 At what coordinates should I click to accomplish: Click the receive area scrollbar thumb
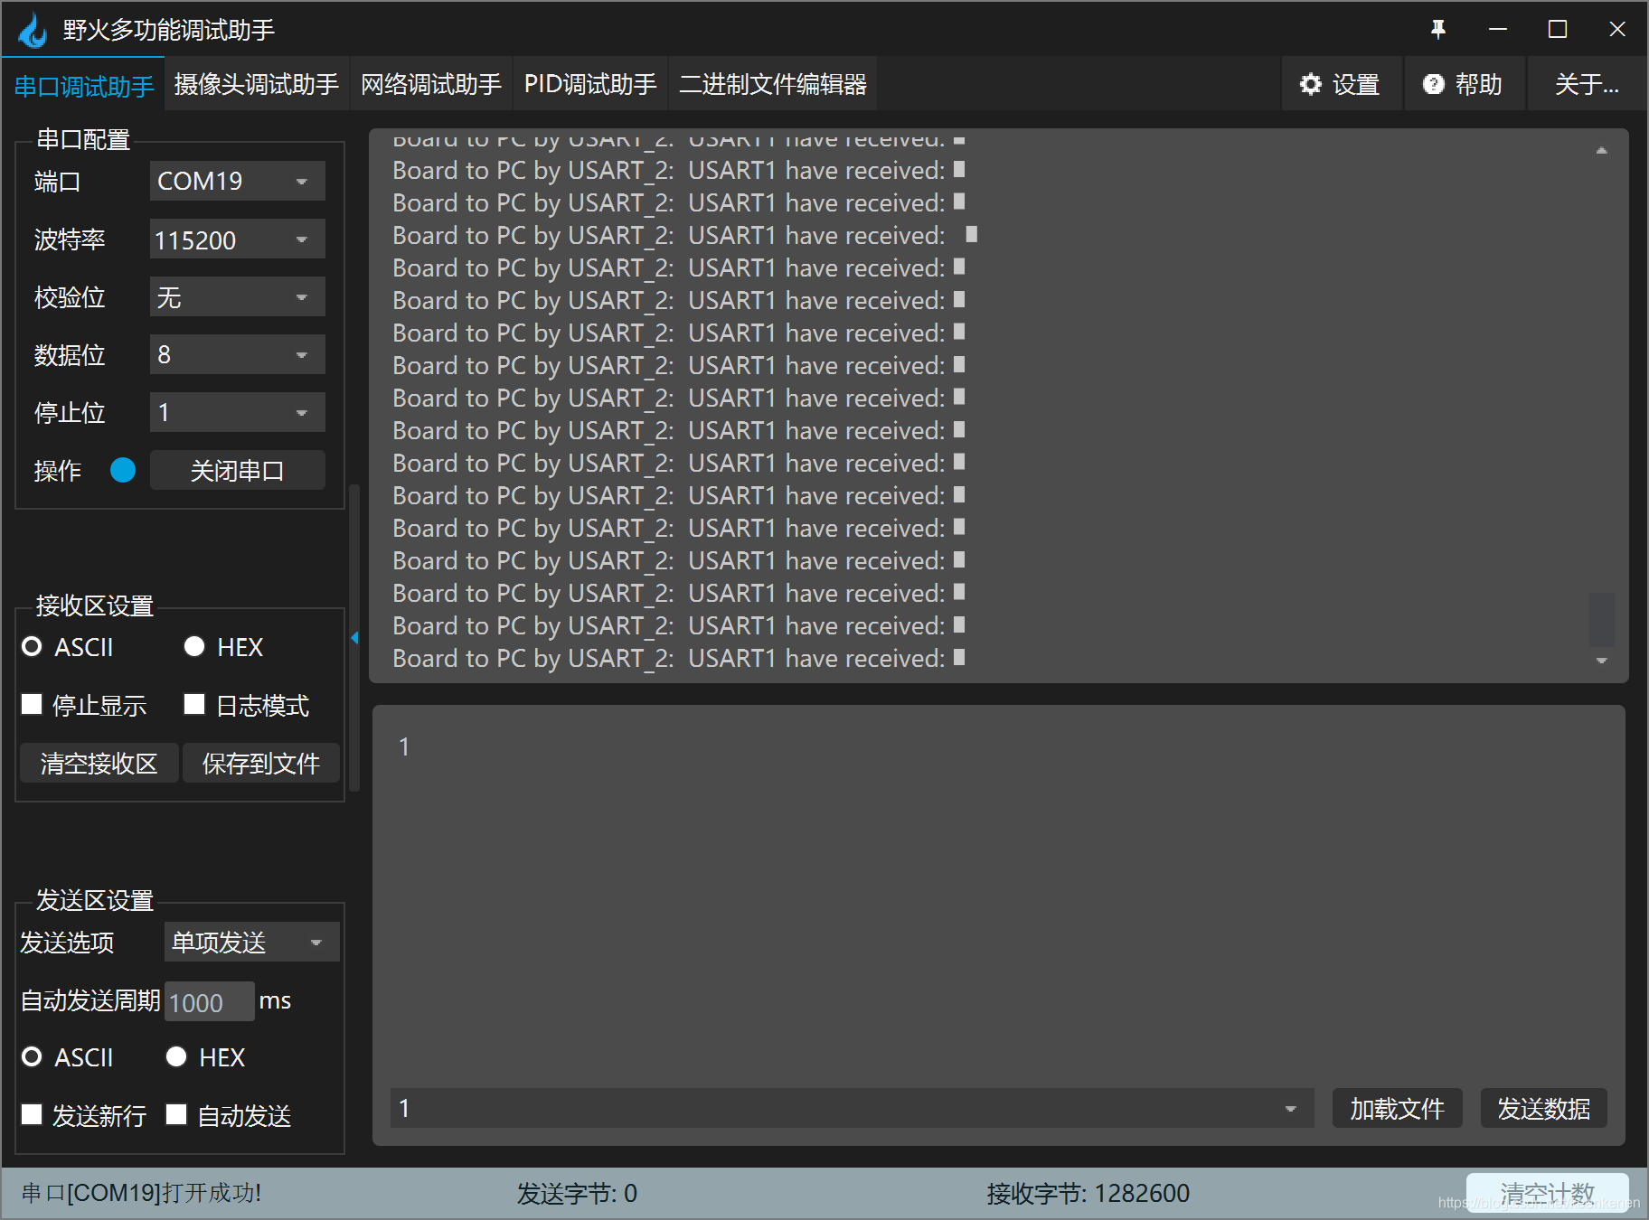(1601, 619)
